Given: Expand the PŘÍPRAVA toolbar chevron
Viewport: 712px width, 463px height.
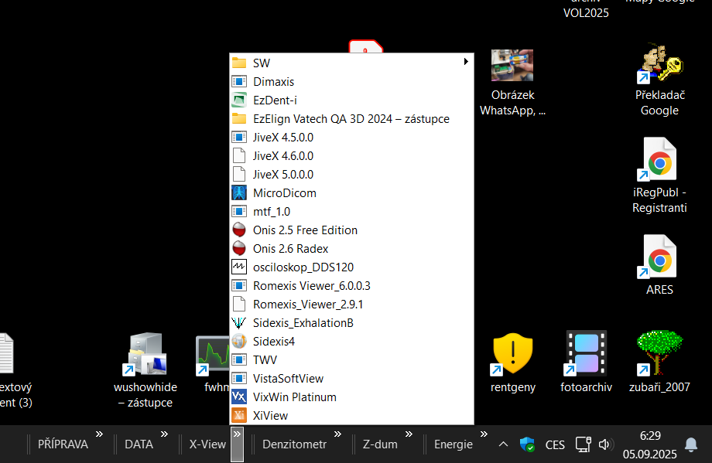Looking at the screenshot, I should 99,434.
